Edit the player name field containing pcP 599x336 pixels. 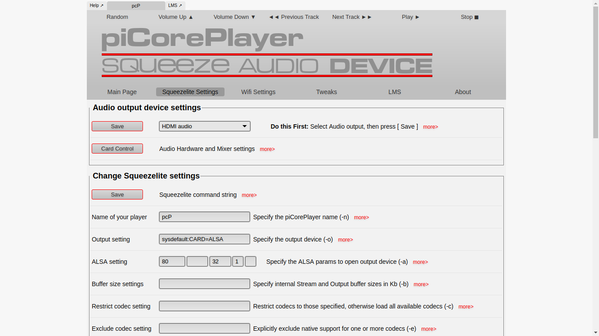point(204,217)
